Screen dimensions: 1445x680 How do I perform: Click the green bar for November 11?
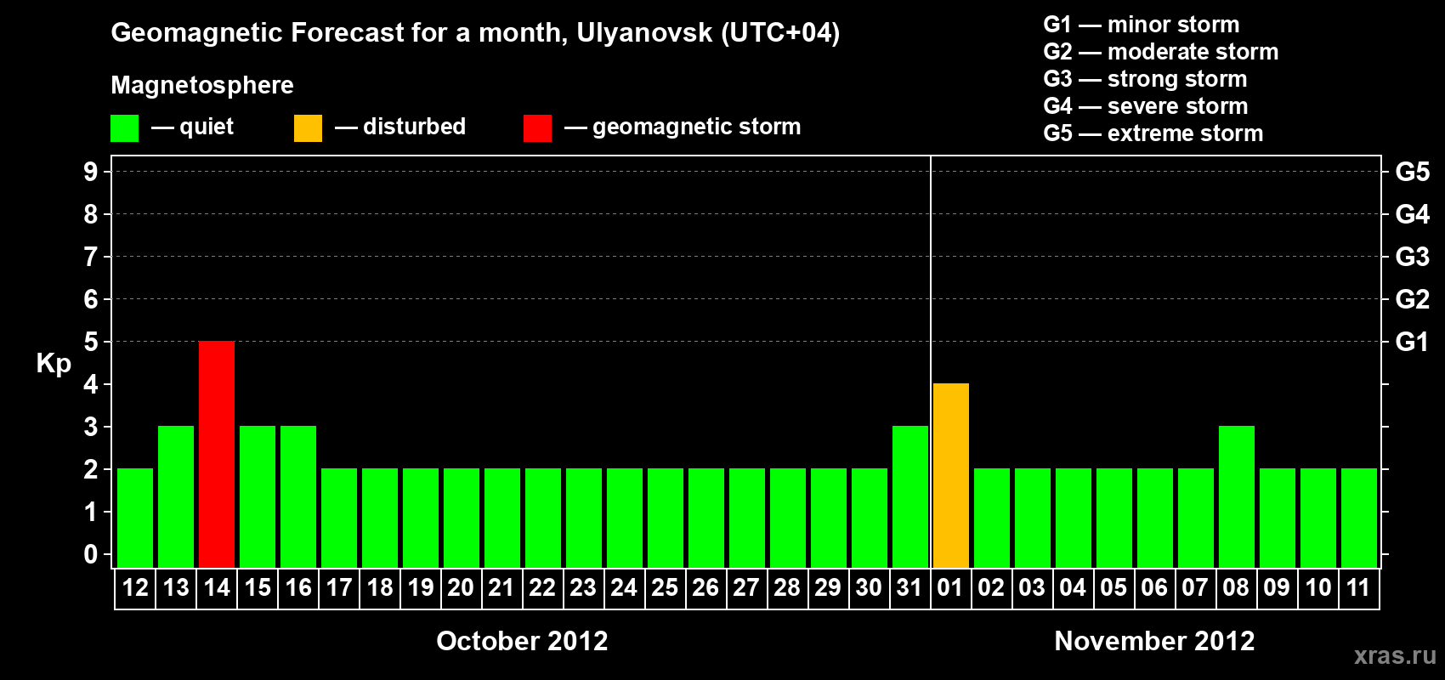[x=1359, y=518]
